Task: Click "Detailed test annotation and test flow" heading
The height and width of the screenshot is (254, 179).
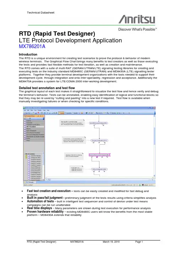Action: tap(47, 88)
